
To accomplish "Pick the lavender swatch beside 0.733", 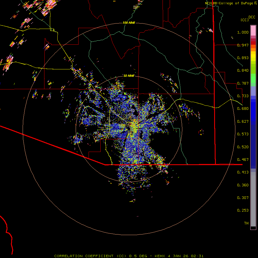I will pyautogui.click(x=253, y=91).
